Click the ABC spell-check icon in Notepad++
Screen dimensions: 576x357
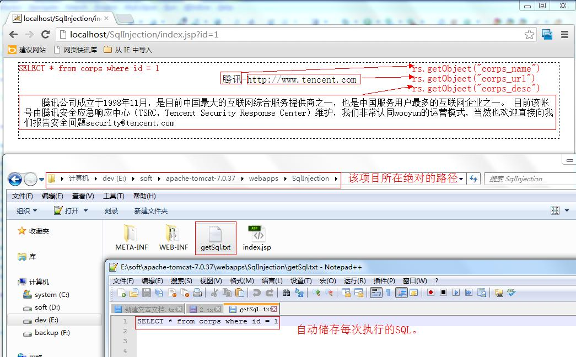(x=512, y=293)
